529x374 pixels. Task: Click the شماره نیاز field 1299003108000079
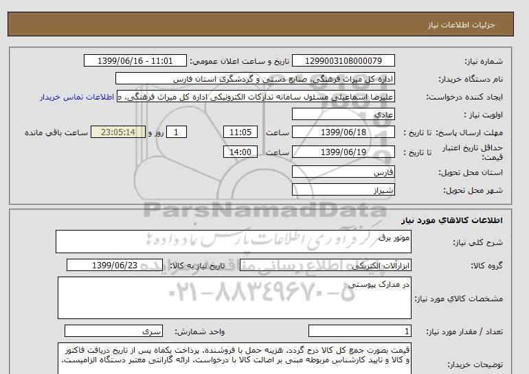(343, 60)
